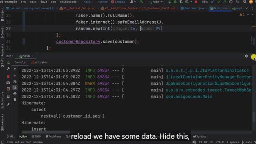
Task: Open the Main run configuration dropdown
Action: (x=156, y=2)
